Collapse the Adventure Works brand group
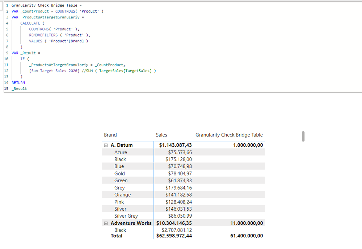362x249 pixels. 105,223
